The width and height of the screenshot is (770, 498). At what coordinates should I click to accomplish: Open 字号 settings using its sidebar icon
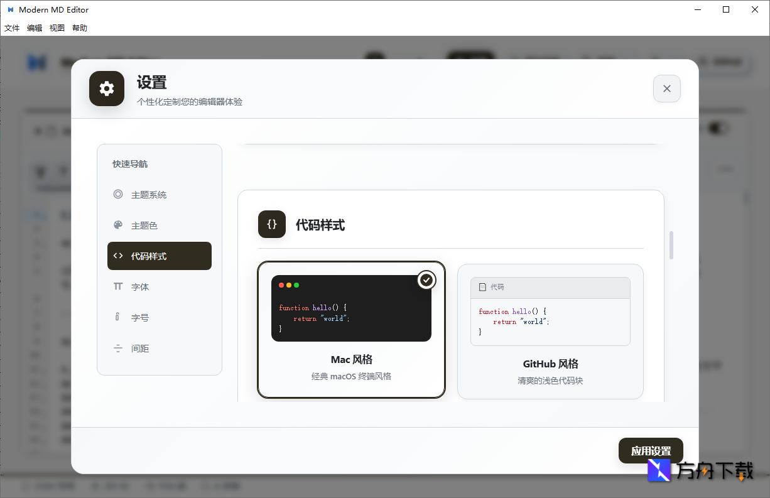point(118,317)
